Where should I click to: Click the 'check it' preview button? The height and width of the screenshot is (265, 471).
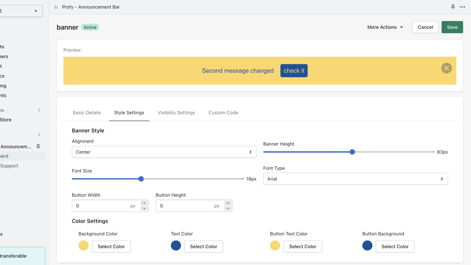point(294,71)
